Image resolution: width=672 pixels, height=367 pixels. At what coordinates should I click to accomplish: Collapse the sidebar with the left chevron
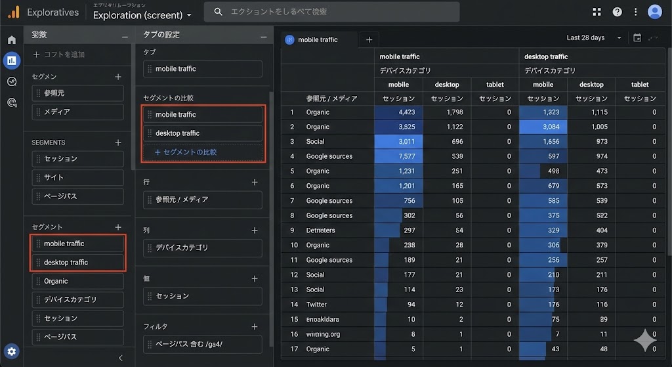[x=121, y=358]
